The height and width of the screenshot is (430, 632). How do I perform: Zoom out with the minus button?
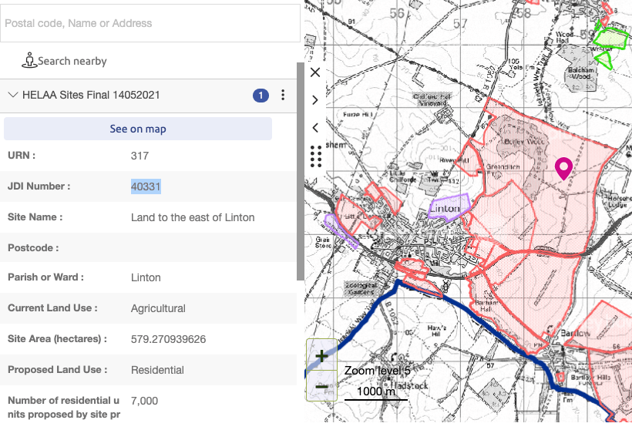[321, 386]
